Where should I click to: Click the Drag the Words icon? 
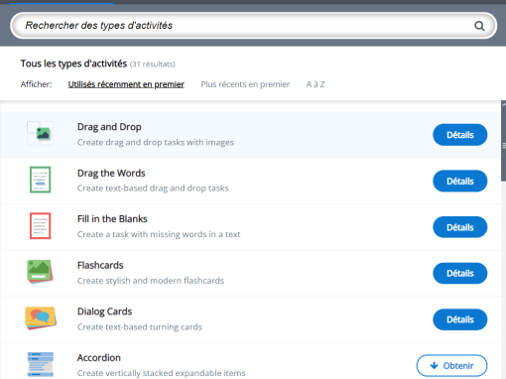point(40,180)
